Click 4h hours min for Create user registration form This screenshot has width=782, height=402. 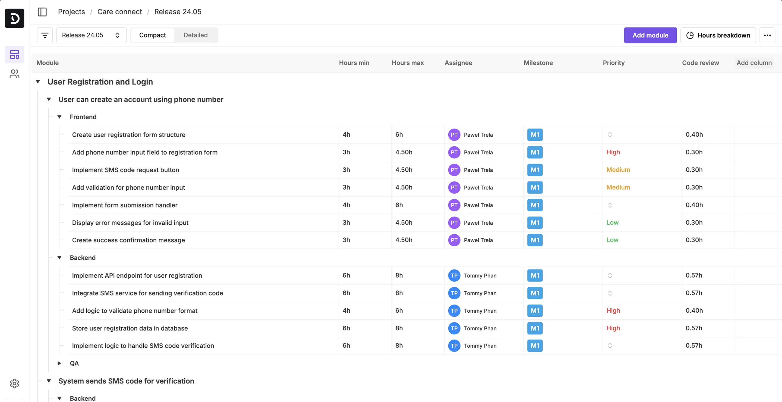pyautogui.click(x=346, y=135)
